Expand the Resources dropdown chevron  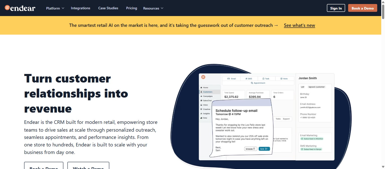click(x=162, y=8)
